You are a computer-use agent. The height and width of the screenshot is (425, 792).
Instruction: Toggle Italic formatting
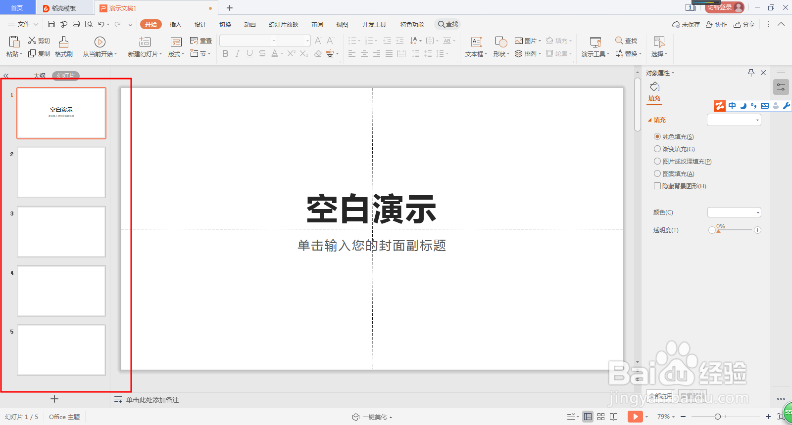pos(238,53)
